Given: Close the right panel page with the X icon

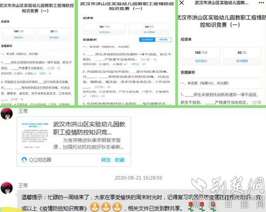Looking at the screenshot, I should coord(182,3).
